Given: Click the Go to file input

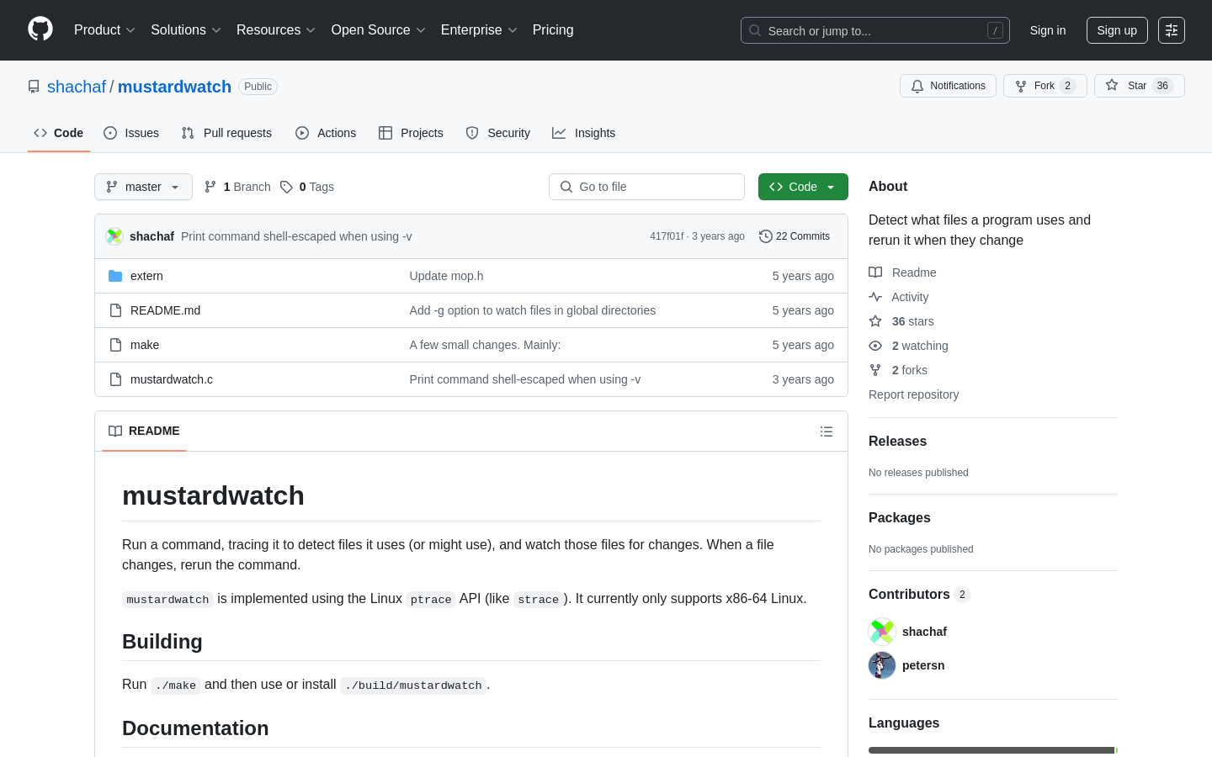Looking at the screenshot, I should [x=646, y=187].
